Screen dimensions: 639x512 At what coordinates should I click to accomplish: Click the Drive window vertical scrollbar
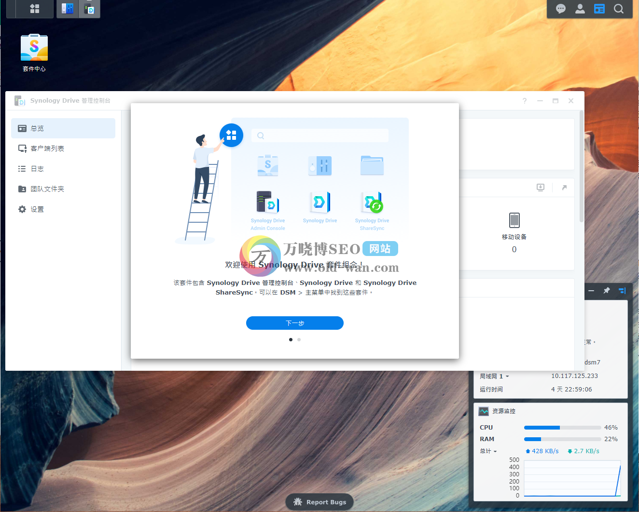tap(582, 166)
